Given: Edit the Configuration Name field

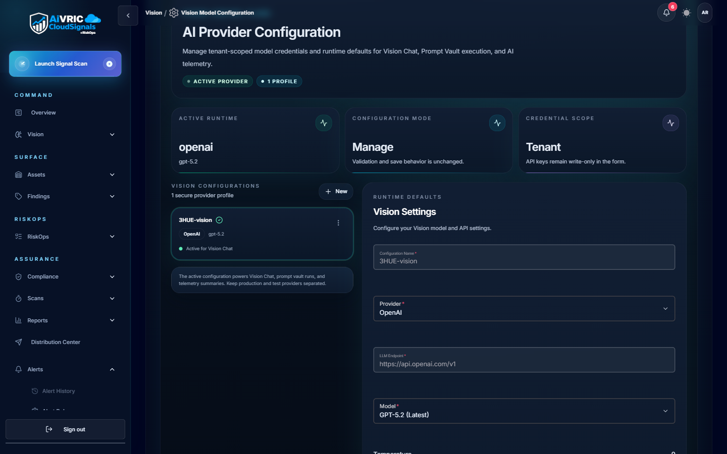Looking at the screenshot, I should (x=524, y=257).
